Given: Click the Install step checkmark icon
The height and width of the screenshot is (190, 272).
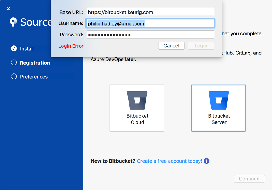Looking at the screenshot, I should click(14, 48).
